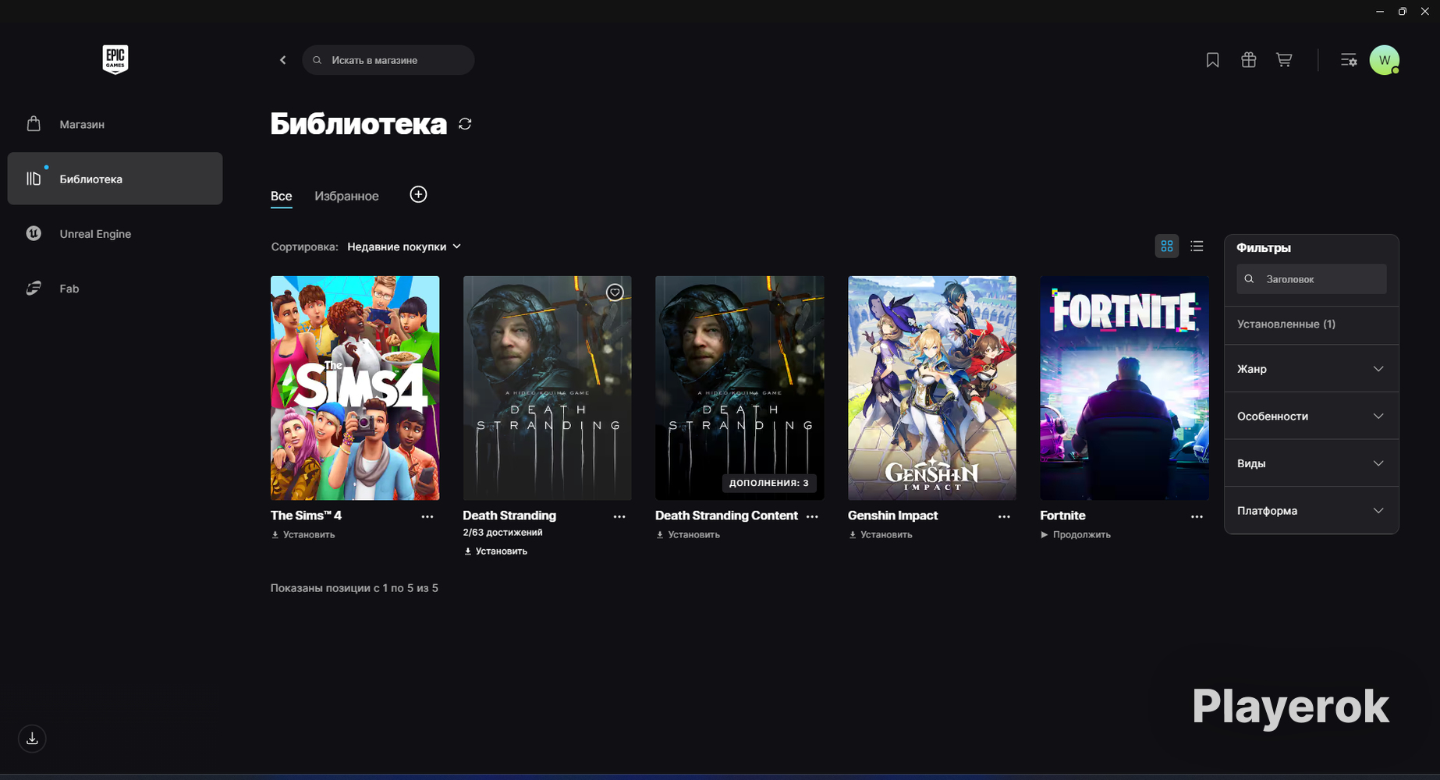
Task: Switch to grid view
Action: pos(1167,246)
